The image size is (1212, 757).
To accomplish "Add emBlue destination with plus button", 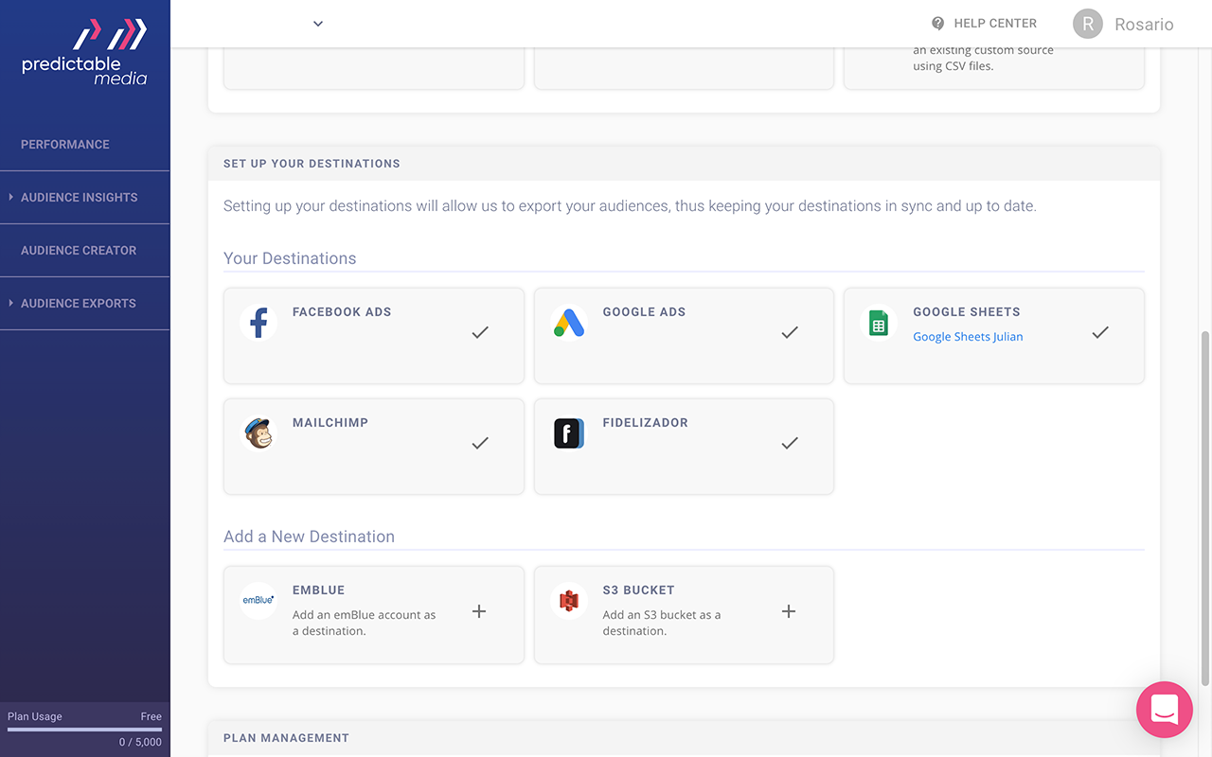I will (479, 611).
